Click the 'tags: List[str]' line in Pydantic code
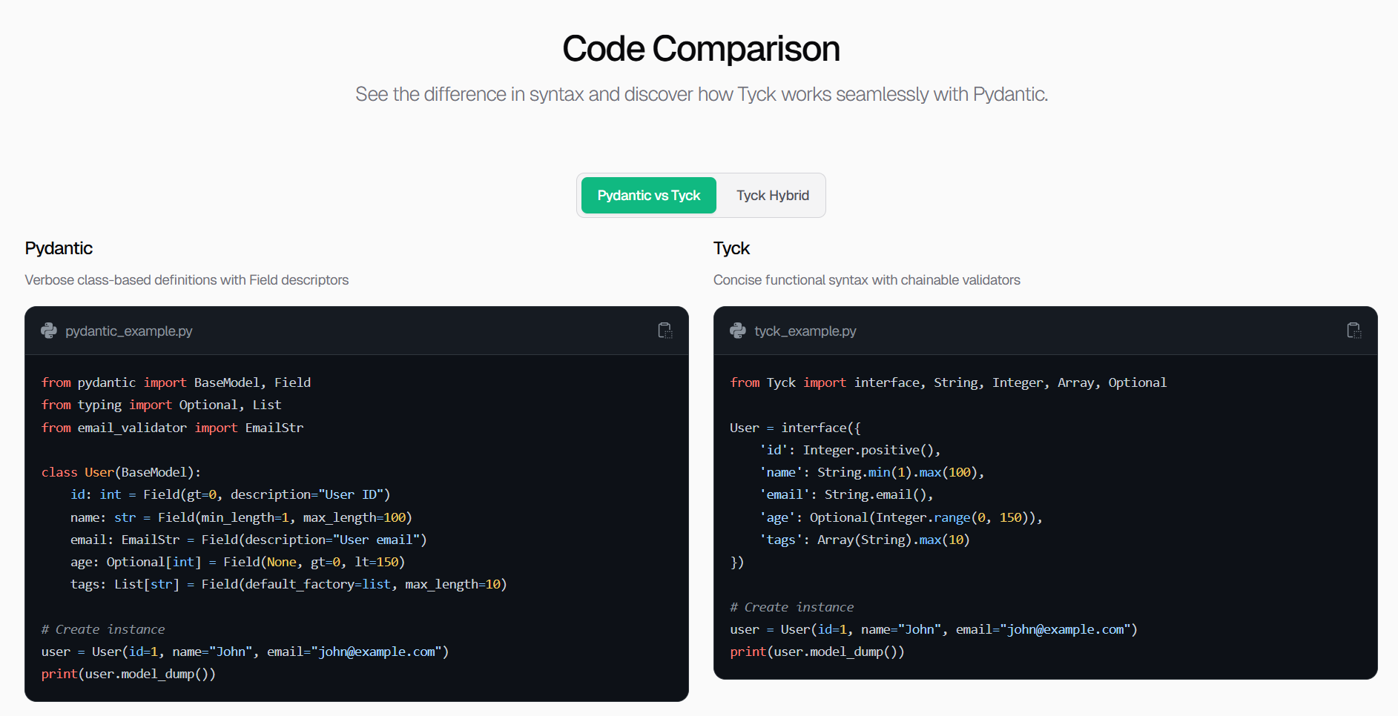 tap(288, 584)
